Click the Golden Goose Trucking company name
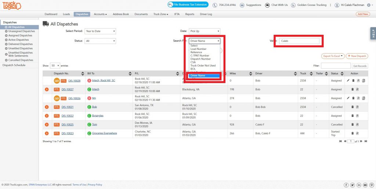Viewport: 376px width, 189px height. pos(311,5)
